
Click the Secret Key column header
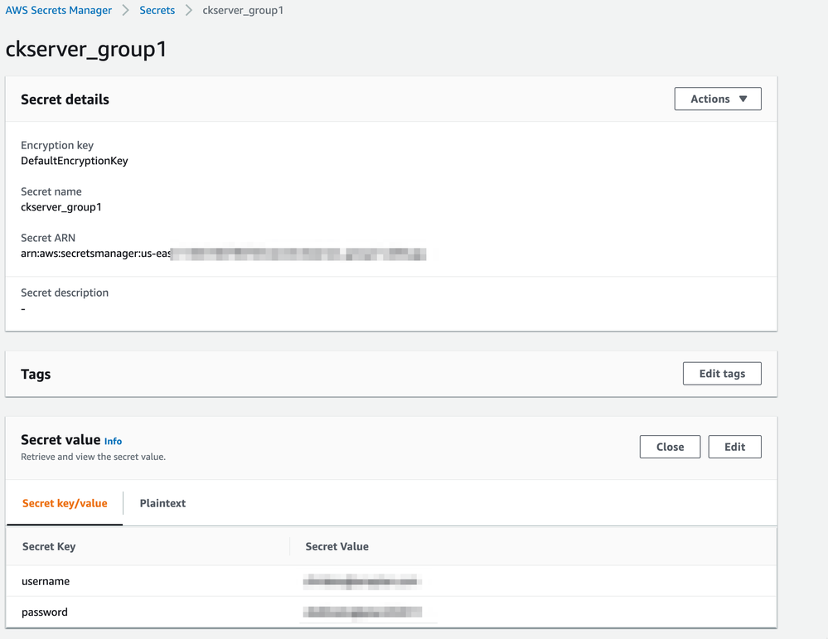point(49,546)
